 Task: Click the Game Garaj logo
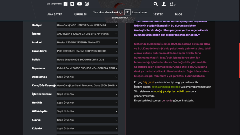120,11
